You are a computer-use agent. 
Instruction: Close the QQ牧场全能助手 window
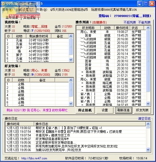point(152,4)
